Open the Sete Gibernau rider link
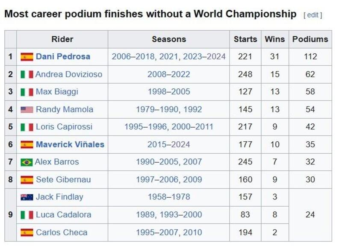This screenshot has height=252, width=342. (x=63, y=180)
